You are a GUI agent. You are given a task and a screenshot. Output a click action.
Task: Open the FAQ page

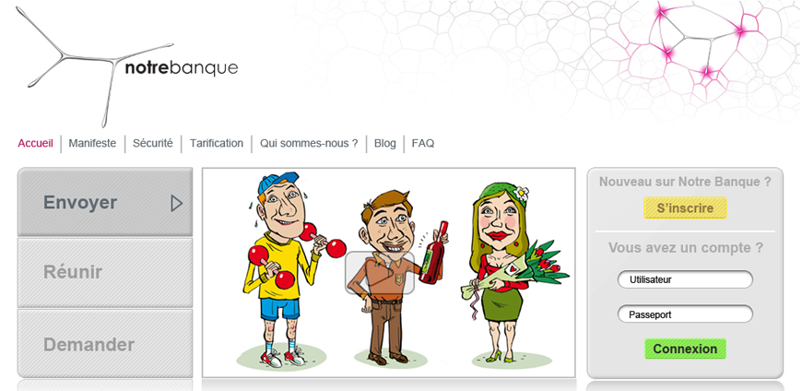click(423, 143)
